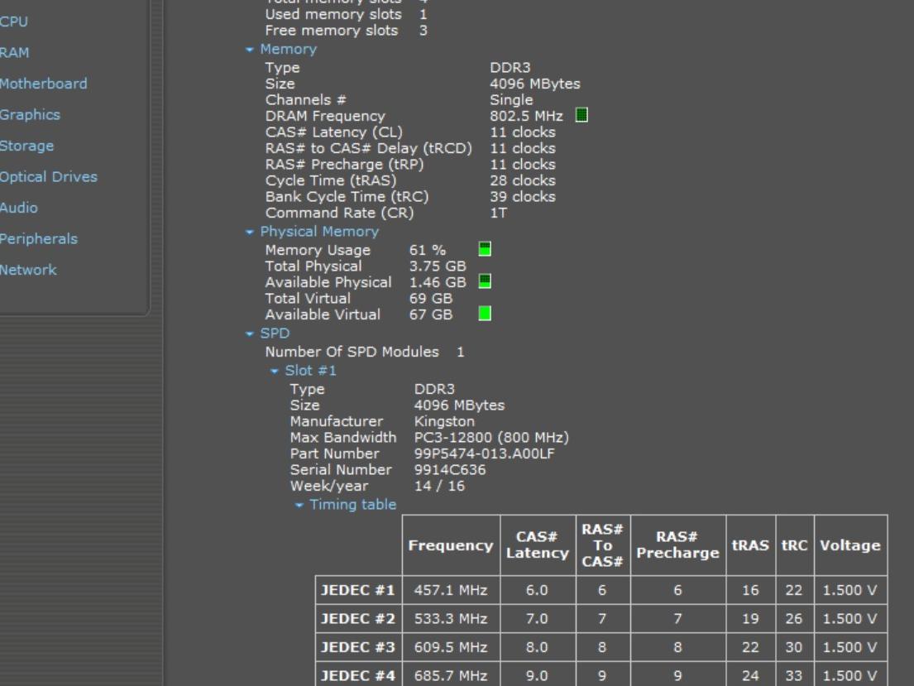The height and width of the screenshot is (686, 914).
Task: Go to the Motherboard section
Action: (x=43, y=84)
